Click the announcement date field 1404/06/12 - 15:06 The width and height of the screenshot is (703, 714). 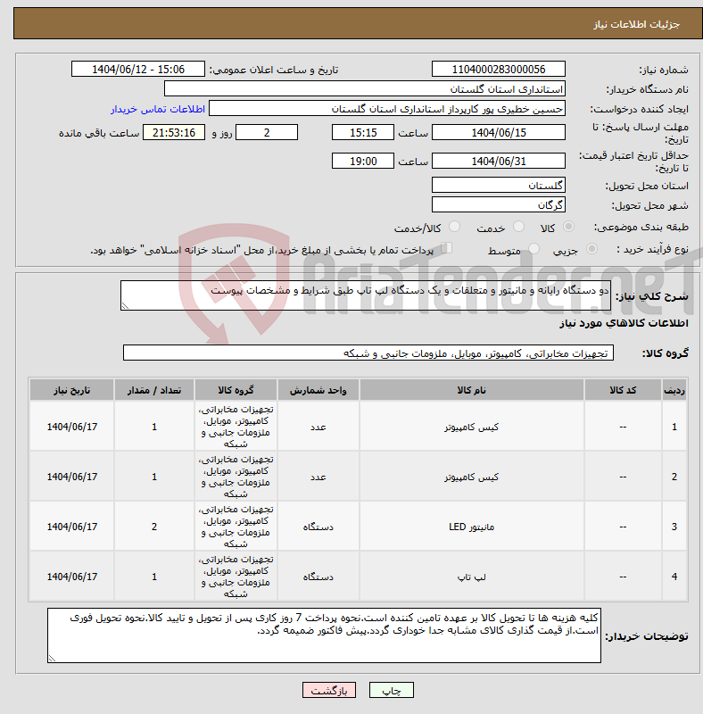point(138,70)
